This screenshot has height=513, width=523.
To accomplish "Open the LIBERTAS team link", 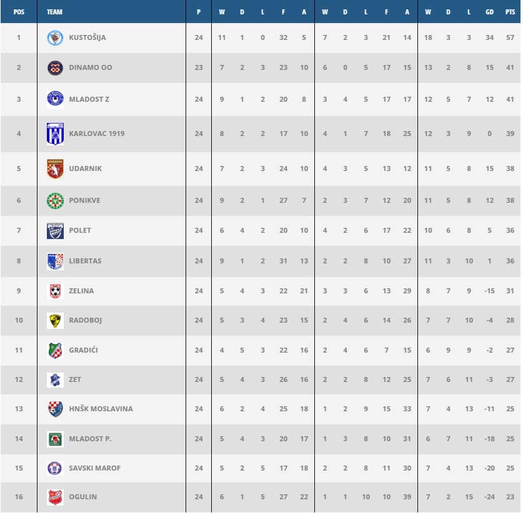I will (85, 261).
